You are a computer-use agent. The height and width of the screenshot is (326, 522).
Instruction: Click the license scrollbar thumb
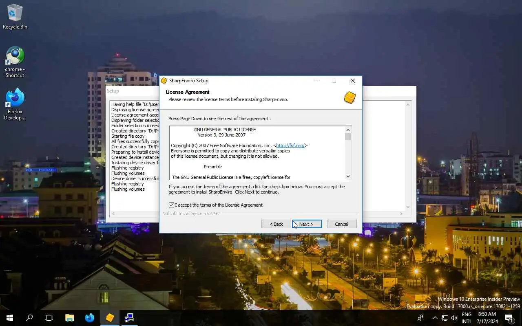coord(348,137)
